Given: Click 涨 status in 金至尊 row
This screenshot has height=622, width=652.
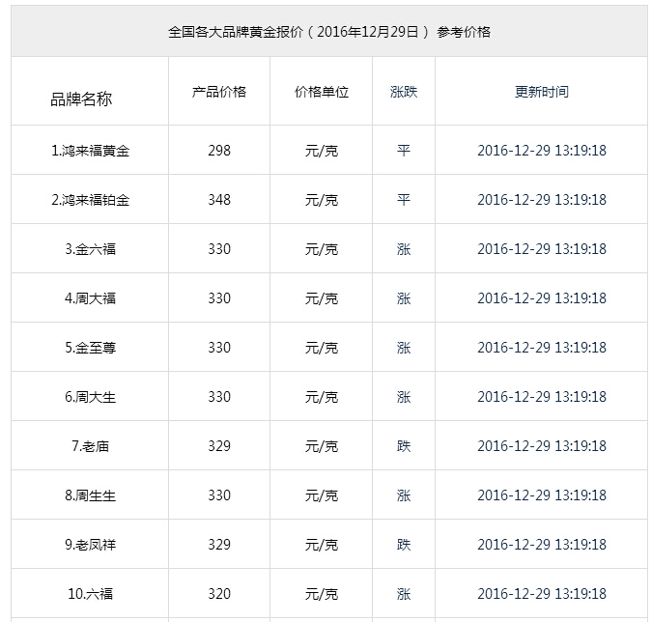Looking at the screenshot, I should click(404, 348).
